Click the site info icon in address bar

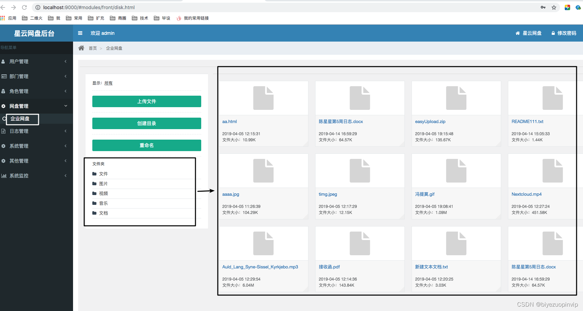point(38,7)
